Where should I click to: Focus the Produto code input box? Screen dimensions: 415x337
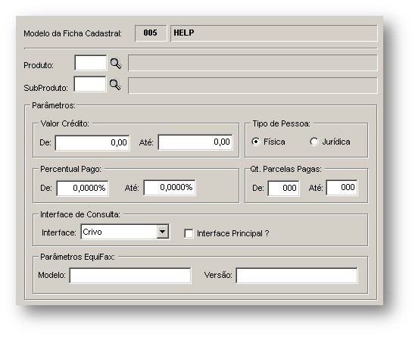[x=91, y=63]
